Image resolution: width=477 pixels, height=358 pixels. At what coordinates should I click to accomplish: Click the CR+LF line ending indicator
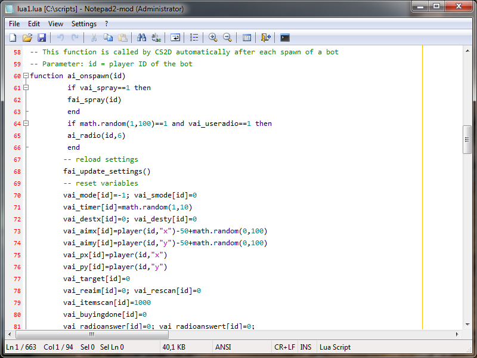284,347
